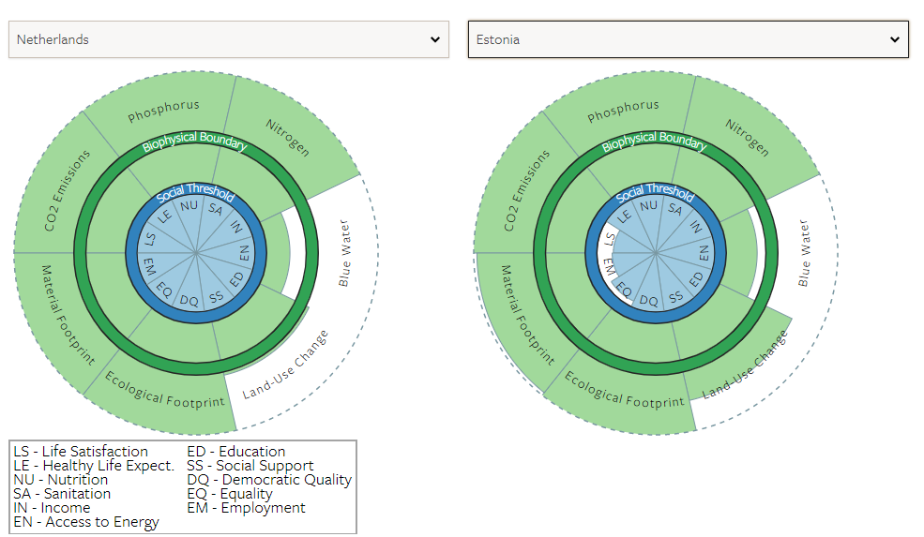Select EQ wedge in Netherlands chart
Screen dimensions: 924x537
tap(164, 290)
